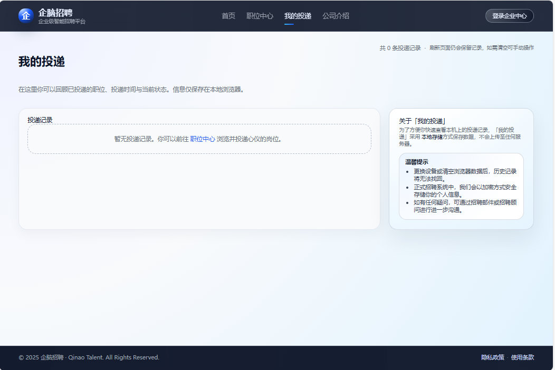Screen dimensions: 555x370
Task: Click the 共 0 条投递记录 counter text
Action: click(400, 48)
